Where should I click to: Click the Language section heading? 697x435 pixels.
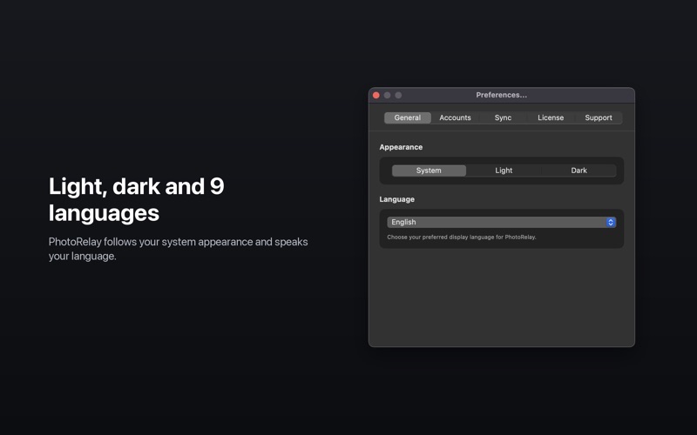tap(397, 199)
